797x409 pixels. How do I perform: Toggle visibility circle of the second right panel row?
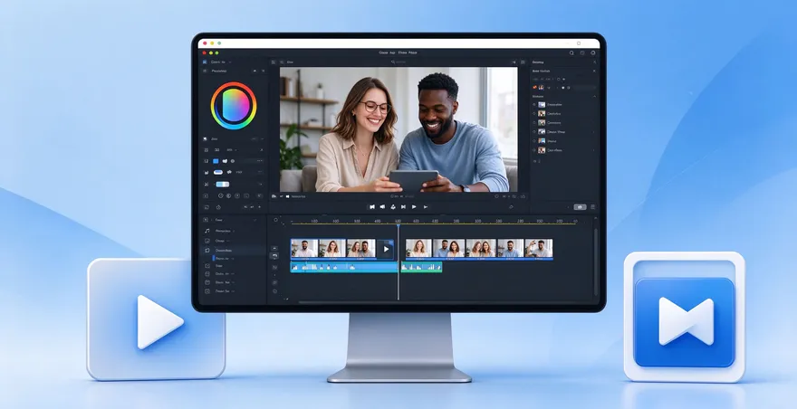(534, 114)
